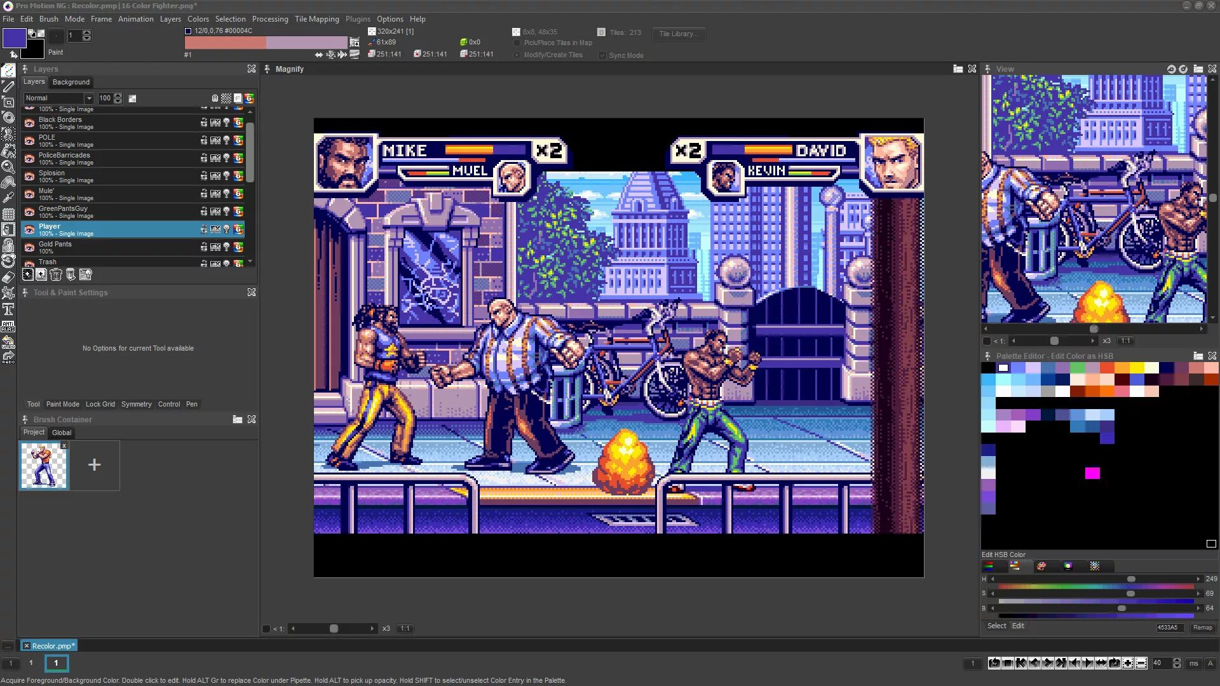Viewport: 1220px width, 686px height.
Task: Switch to the Background tab in Layers
Action: tap(71, 82)
